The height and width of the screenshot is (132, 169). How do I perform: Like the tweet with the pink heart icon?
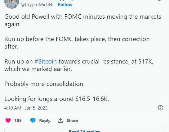coord(8,120)
